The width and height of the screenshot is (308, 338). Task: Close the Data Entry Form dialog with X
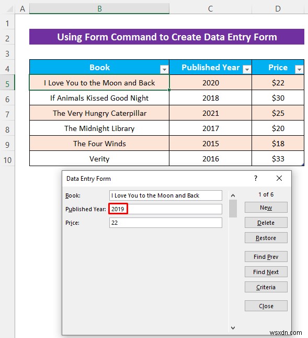(279, 178)
